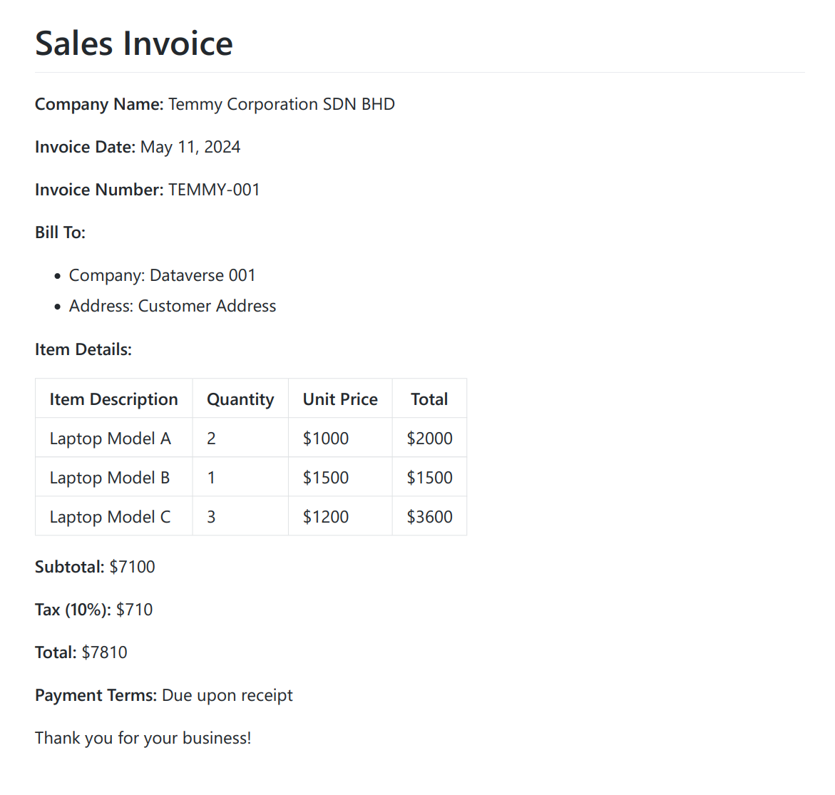Select the Tax (10%) label
This screenshot has height=795, width=835.
pyautogui.click(x=73, y=610)
